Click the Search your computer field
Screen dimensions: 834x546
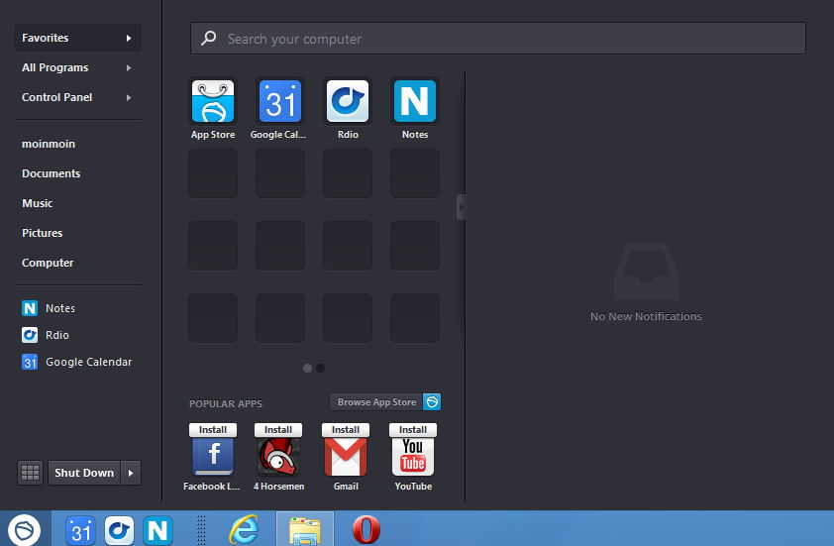coord(498,39)
